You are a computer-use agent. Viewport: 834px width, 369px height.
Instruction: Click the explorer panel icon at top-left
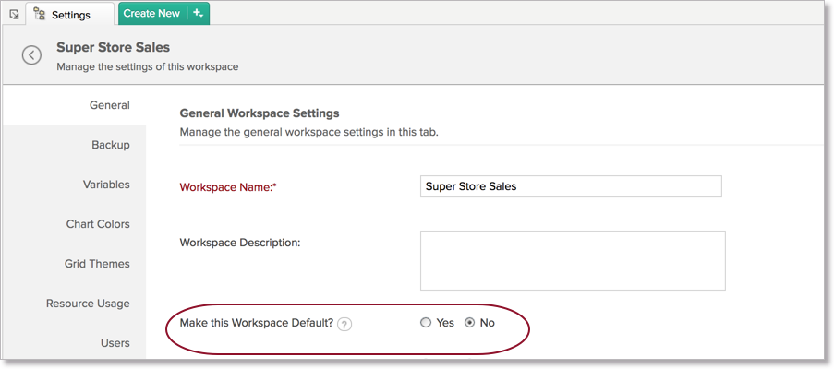(14, 15)
